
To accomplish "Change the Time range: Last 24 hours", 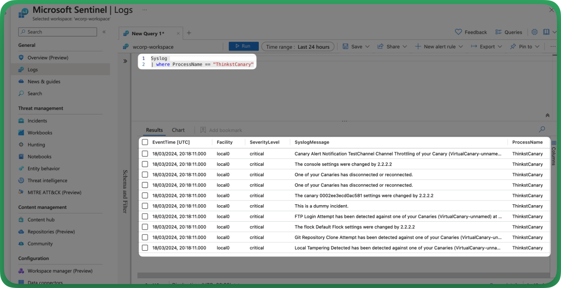I will pos(298,47).
